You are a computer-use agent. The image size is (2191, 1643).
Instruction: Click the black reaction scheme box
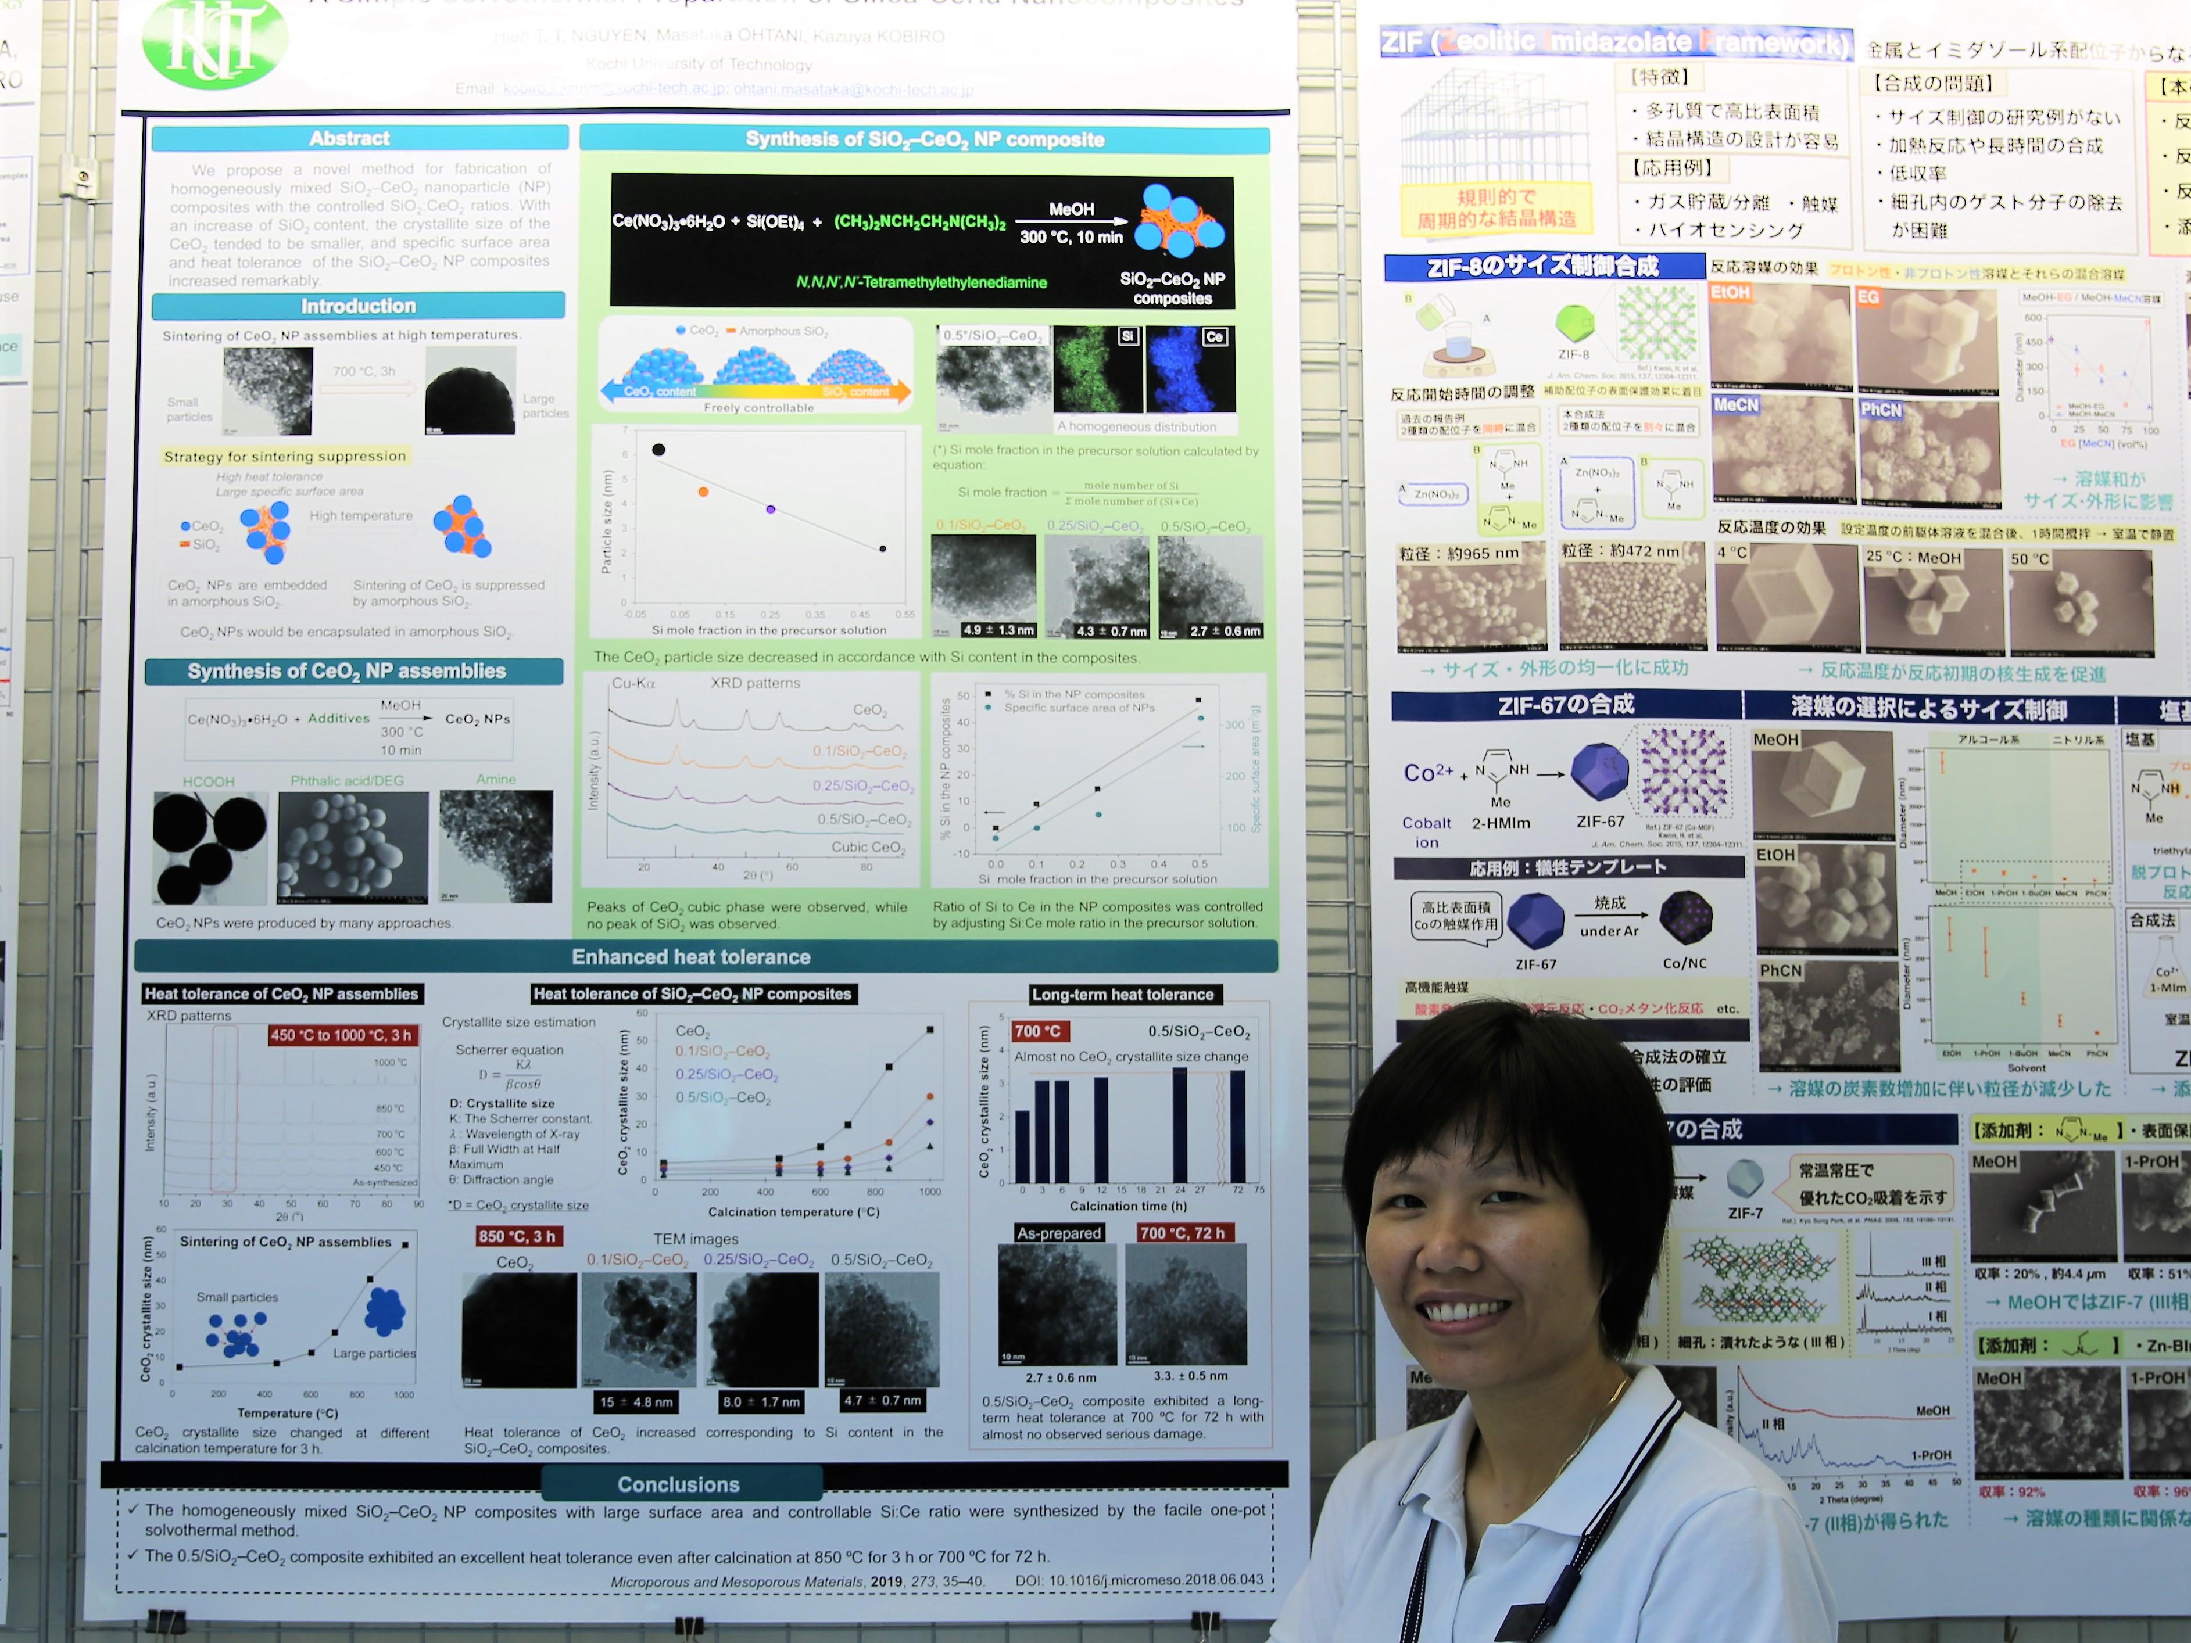click(922, 242)
